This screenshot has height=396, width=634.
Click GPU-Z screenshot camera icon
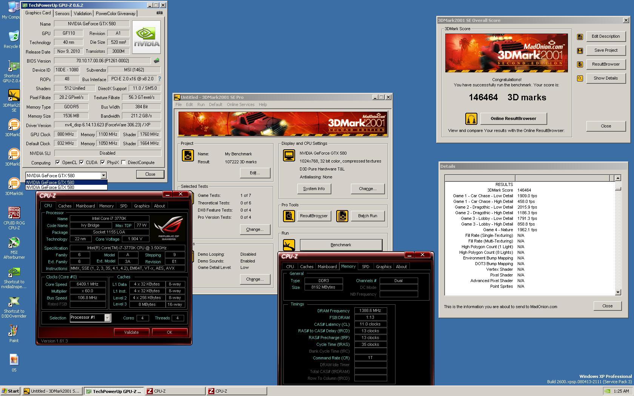(x=160, y=13)
